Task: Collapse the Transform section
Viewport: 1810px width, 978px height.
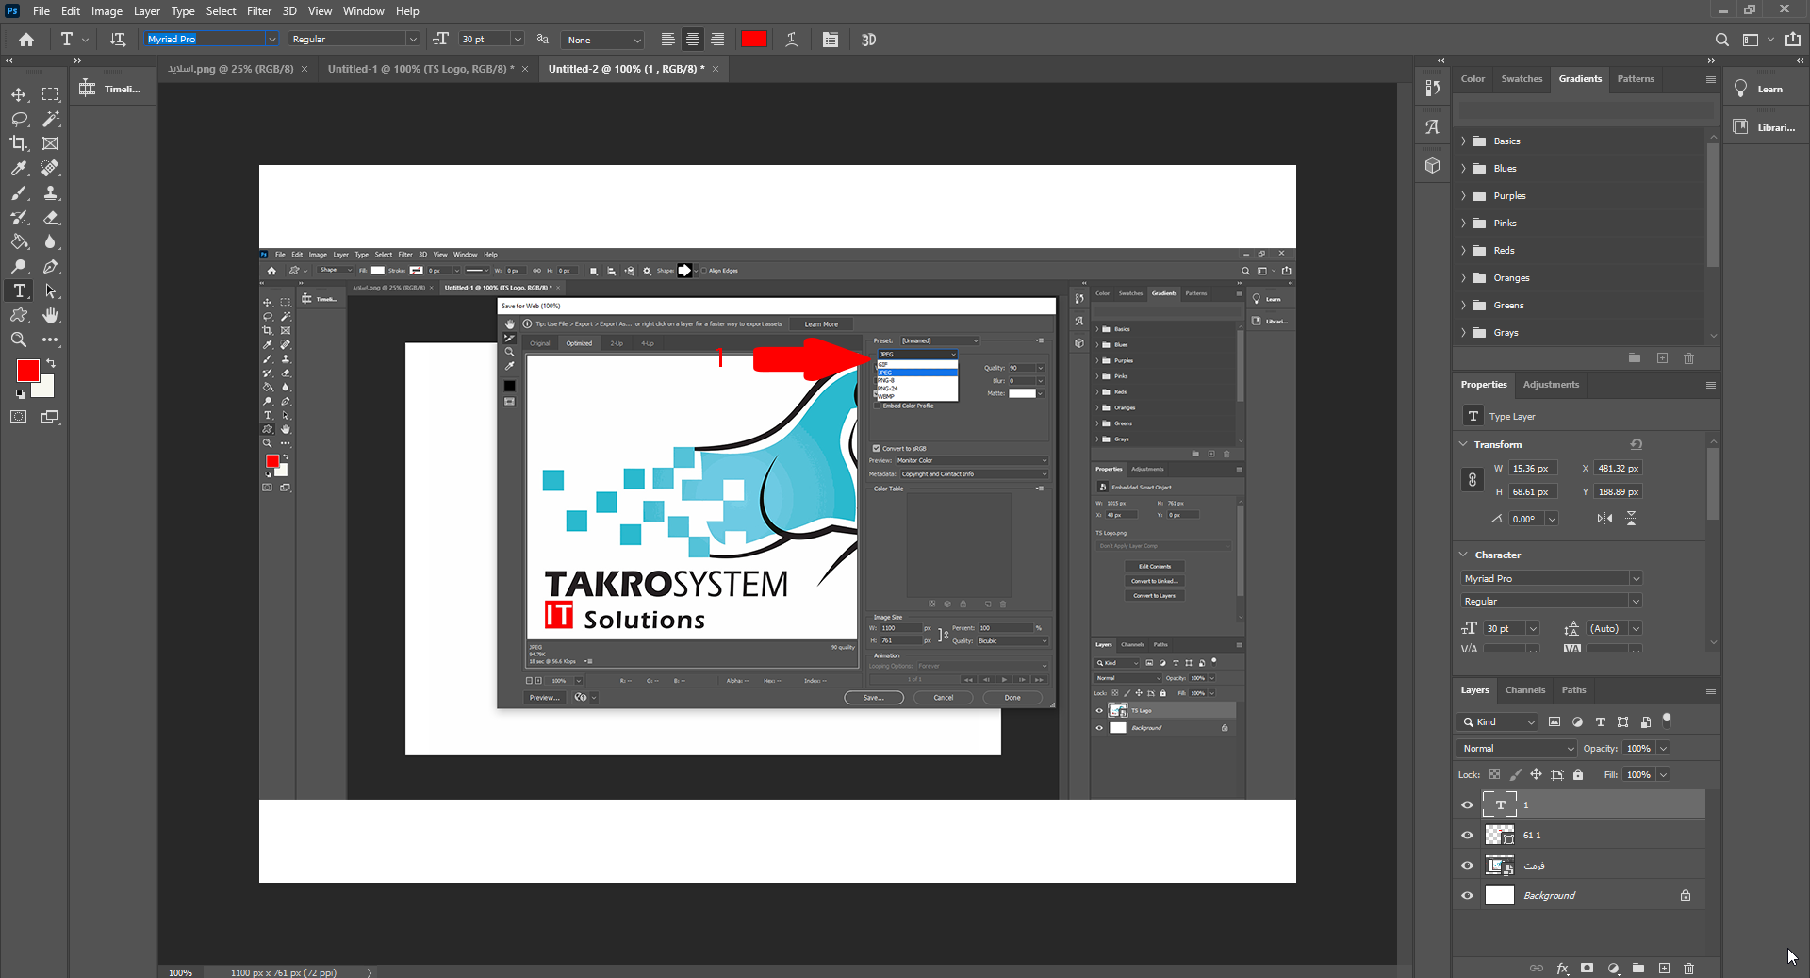Action: point(1463,444)
